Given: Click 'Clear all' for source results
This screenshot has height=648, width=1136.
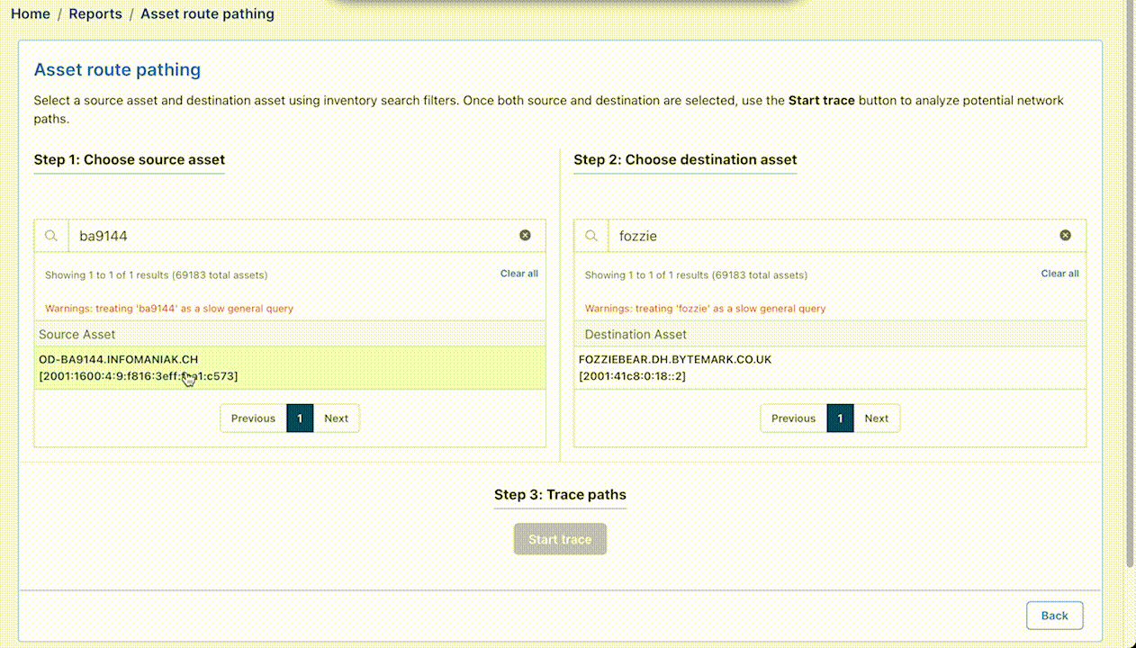Looking at the screenshot, I should coord(518,274).
